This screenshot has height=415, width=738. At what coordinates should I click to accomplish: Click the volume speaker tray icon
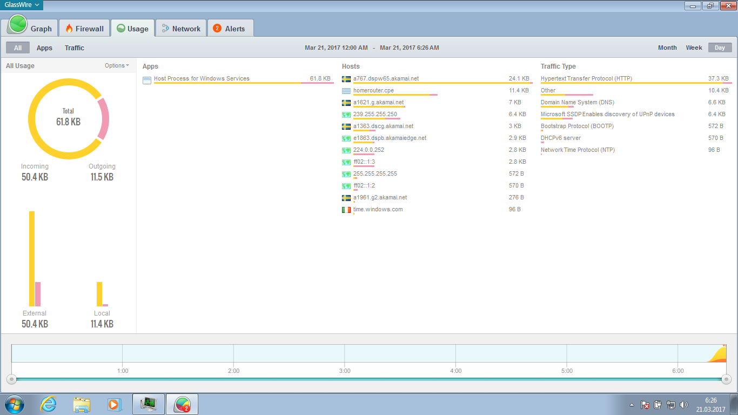pyautogui.click(x=683, y=404)
